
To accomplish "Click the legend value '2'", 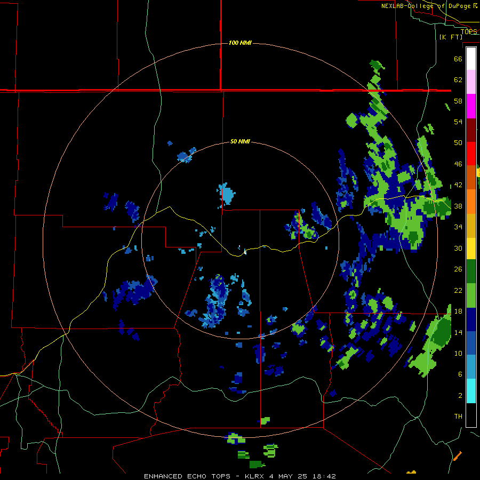I will click(460, 395).
